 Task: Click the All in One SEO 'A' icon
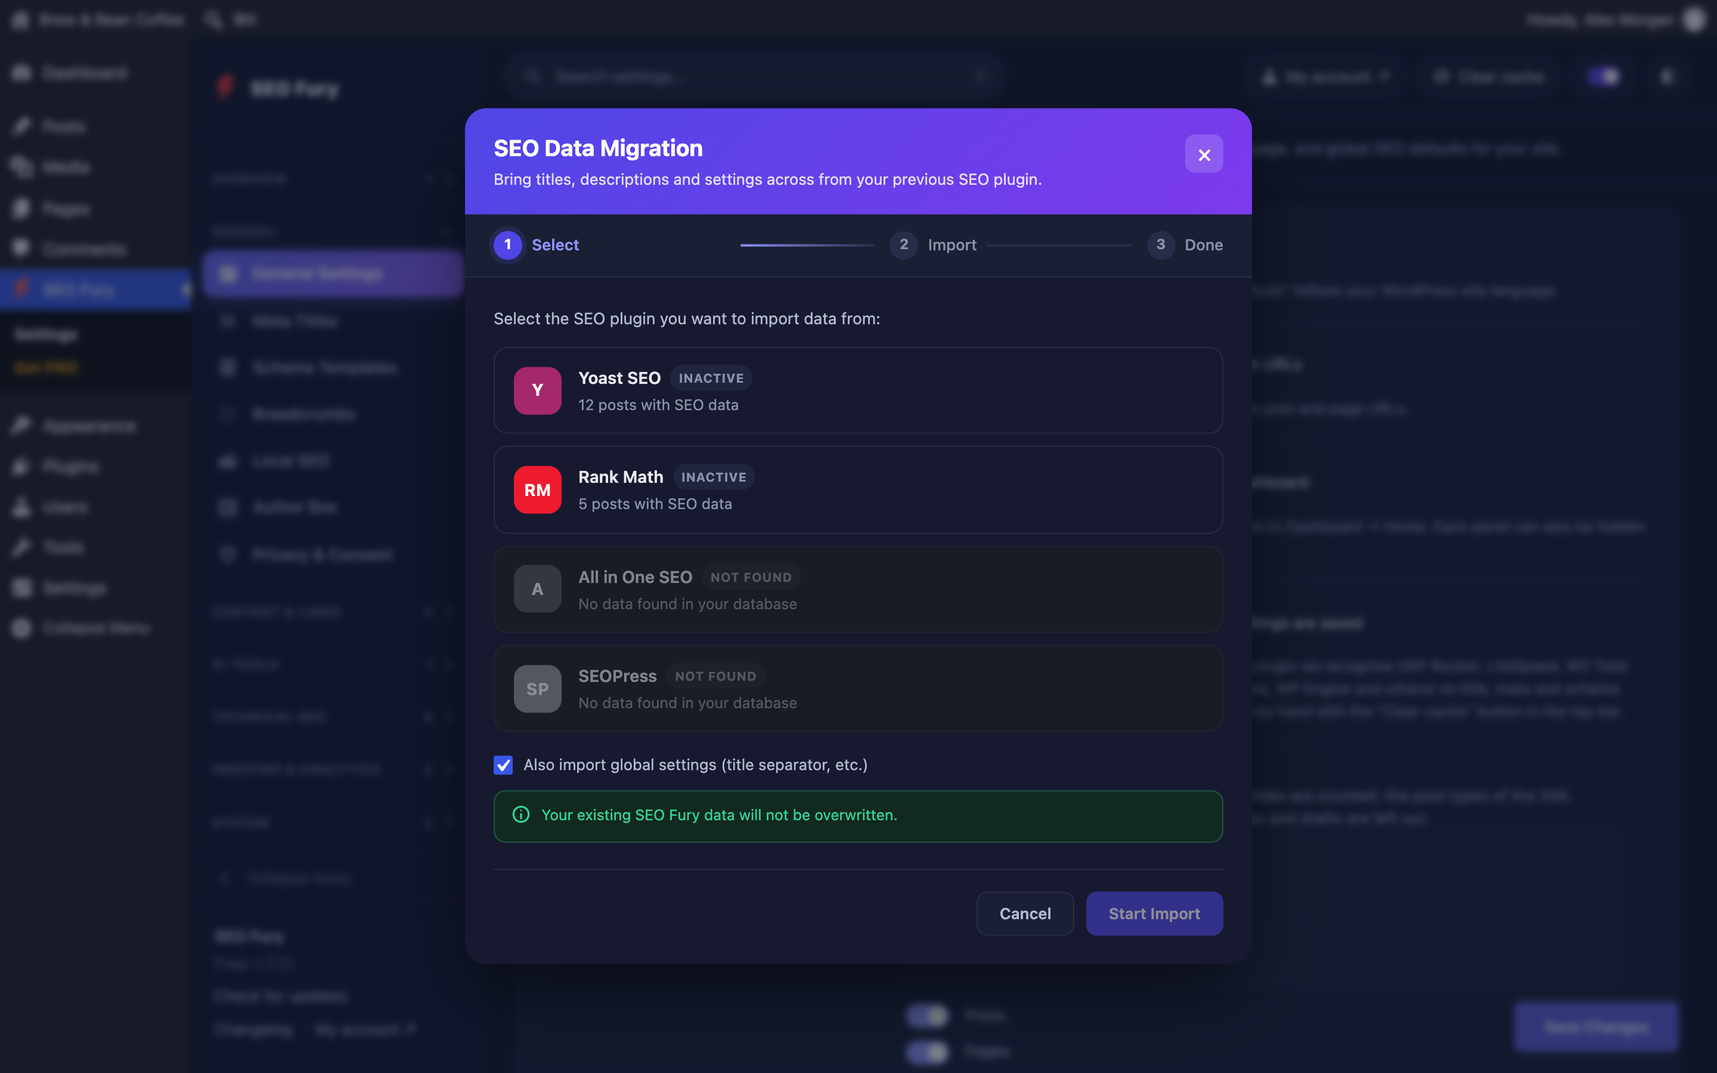coord(537,589)
